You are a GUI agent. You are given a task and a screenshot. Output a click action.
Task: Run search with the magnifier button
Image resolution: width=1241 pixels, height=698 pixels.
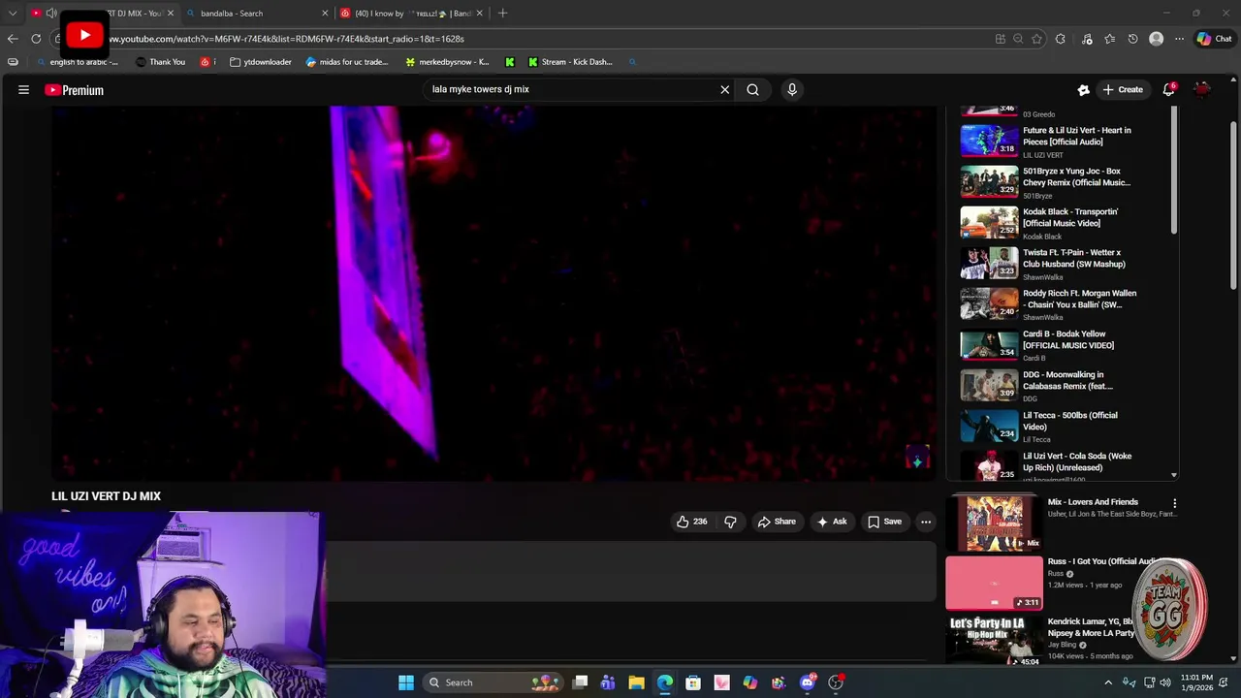pos(752,89)
